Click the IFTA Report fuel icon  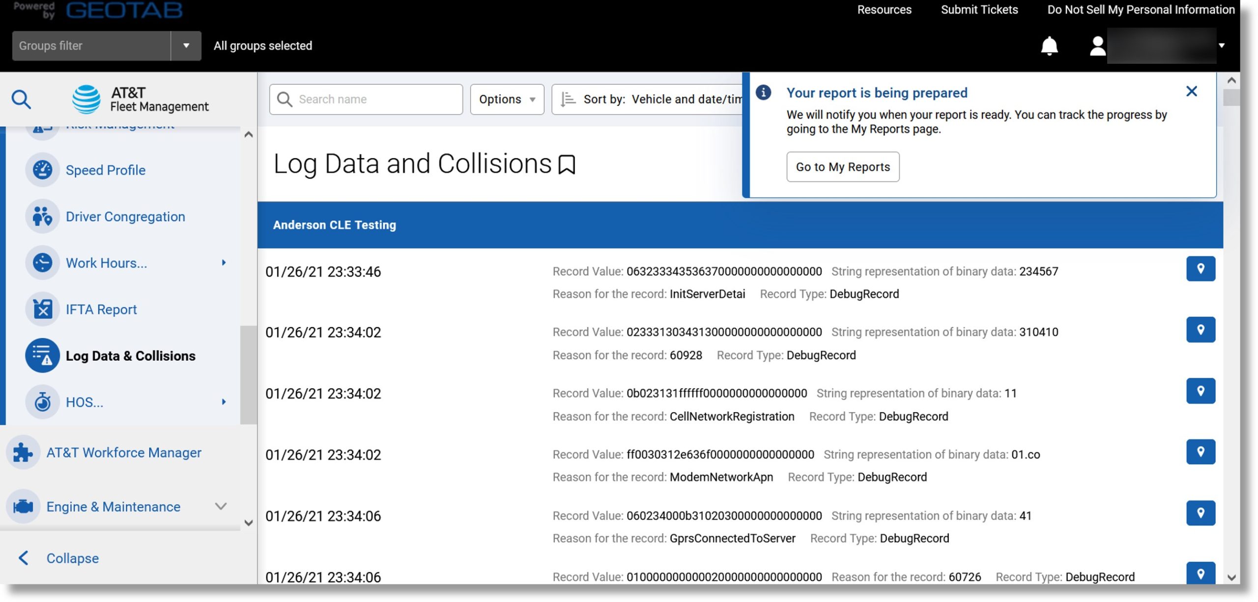[x=42, y=309]
